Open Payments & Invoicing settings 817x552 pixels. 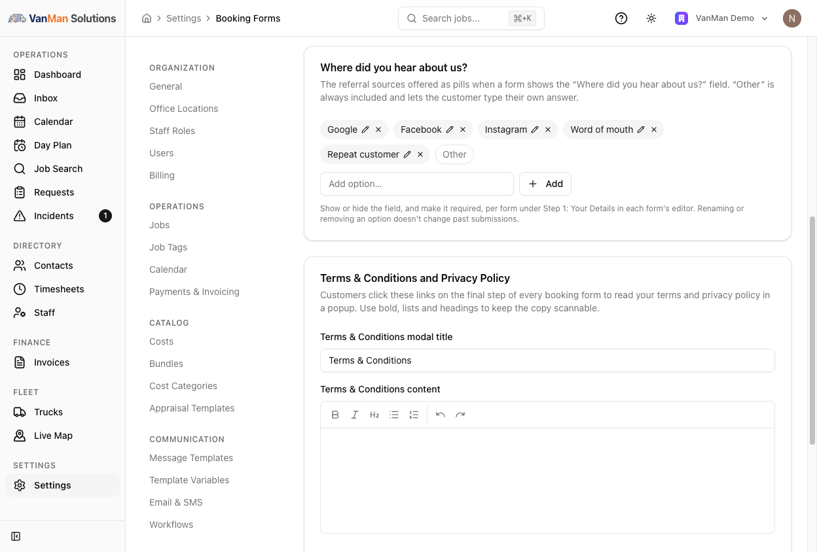[194, 292]
